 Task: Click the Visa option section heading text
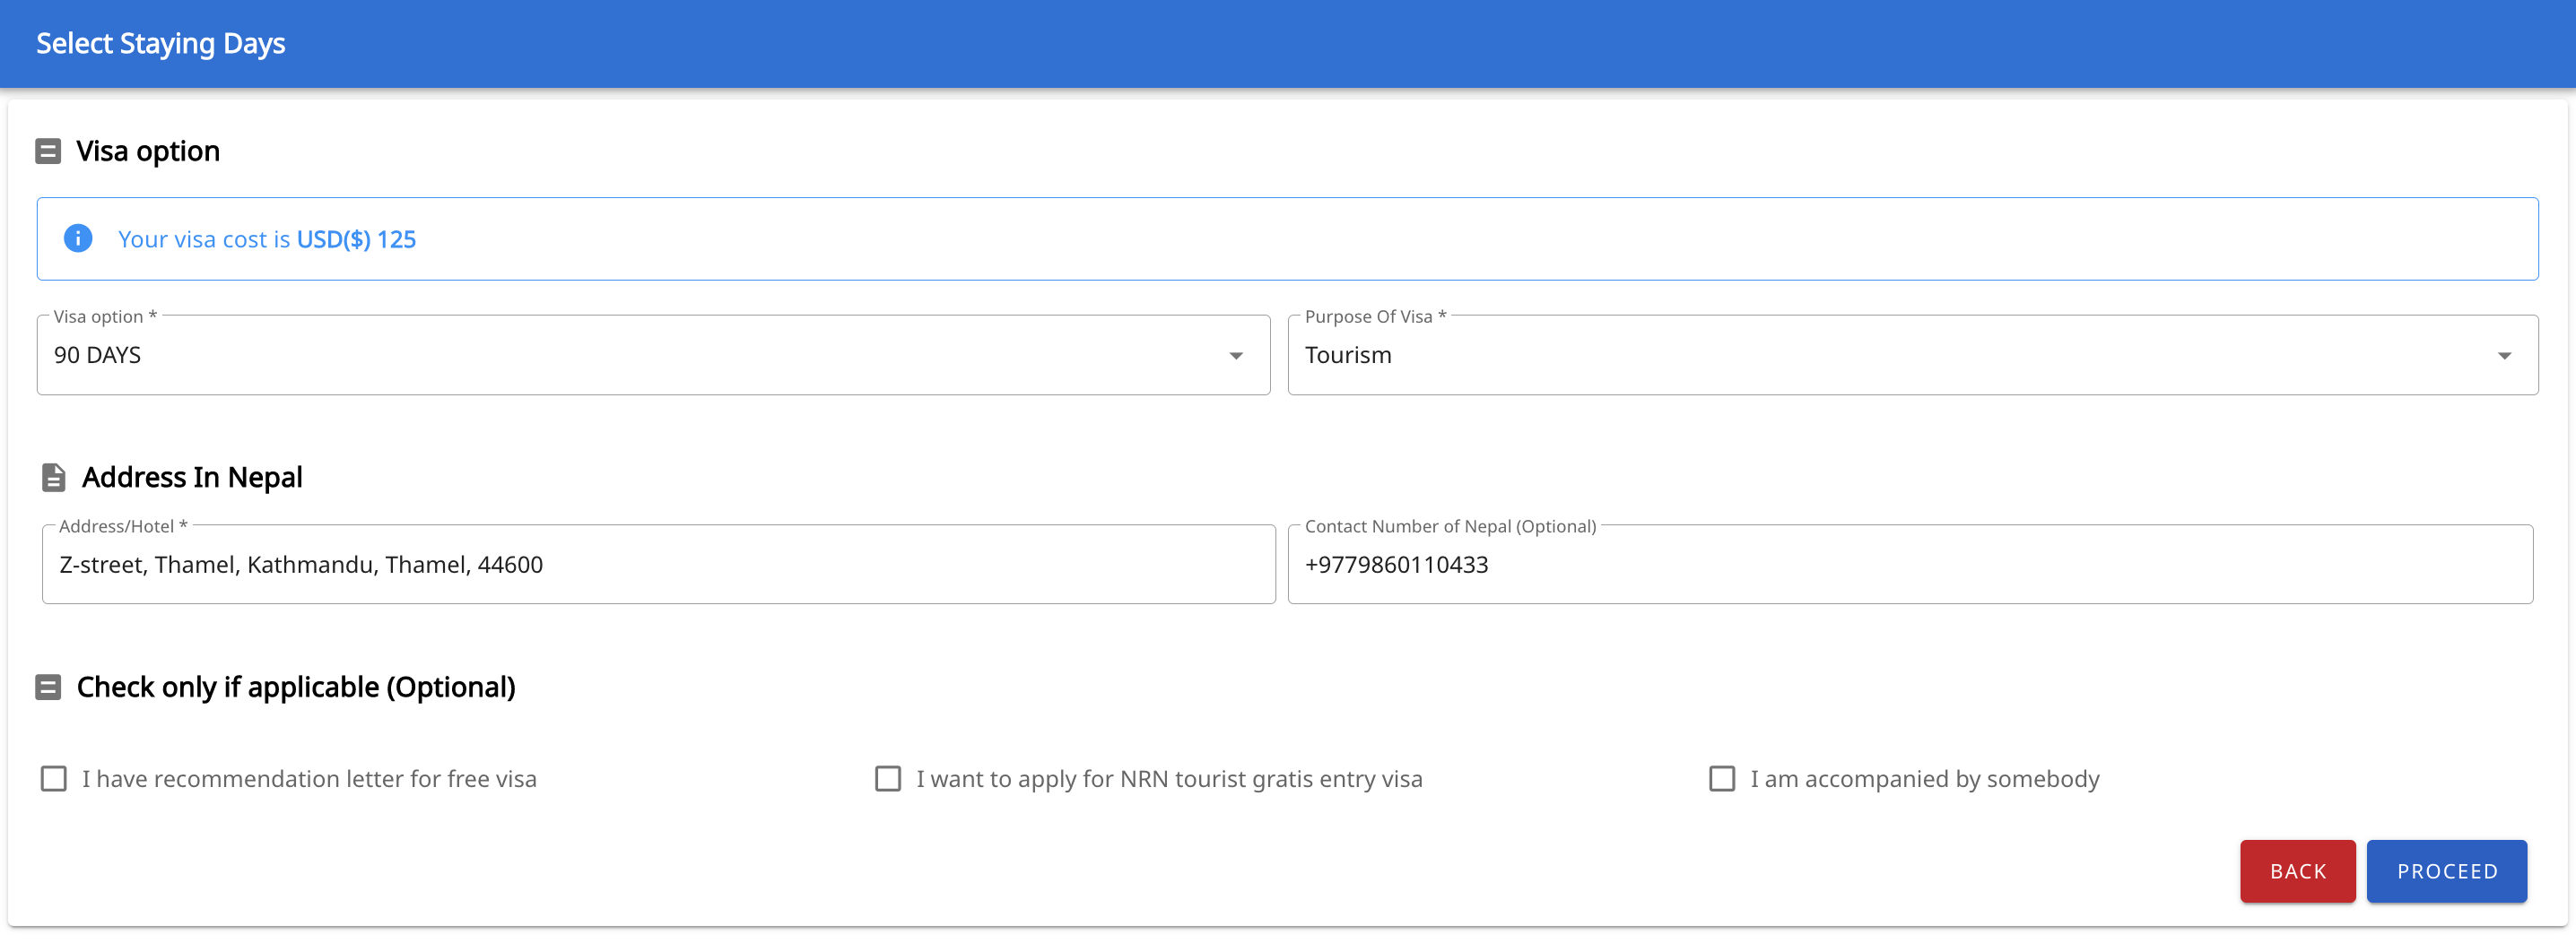point(148,151)
